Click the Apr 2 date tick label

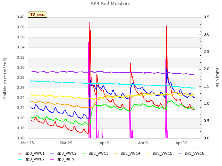104,143
